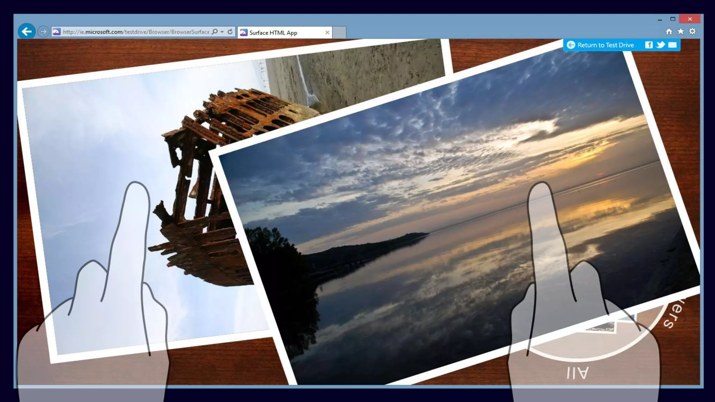Open the Tools gear menu
Viewport: 715px width, 402px height.
[692, 32]
